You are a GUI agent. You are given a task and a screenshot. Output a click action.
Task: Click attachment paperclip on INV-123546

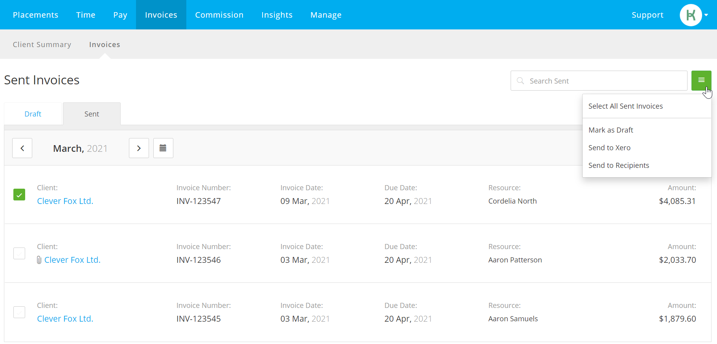click(39, 260)
